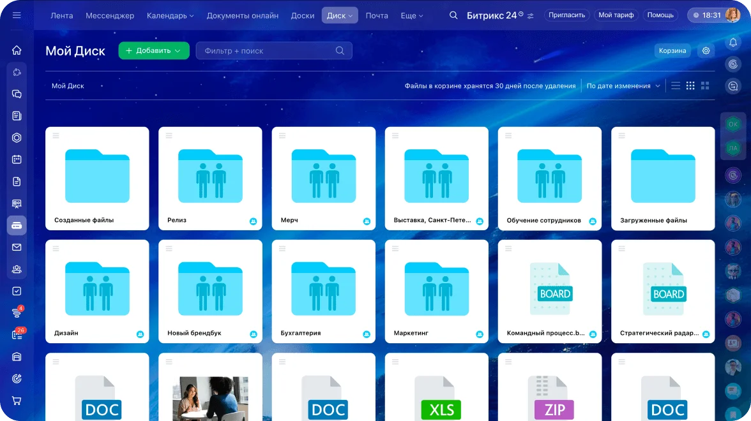Open the calendar icon in left sidebar
Image resolution: width=751 pixels, height=421 pixels.
click(x=17, y=159)
